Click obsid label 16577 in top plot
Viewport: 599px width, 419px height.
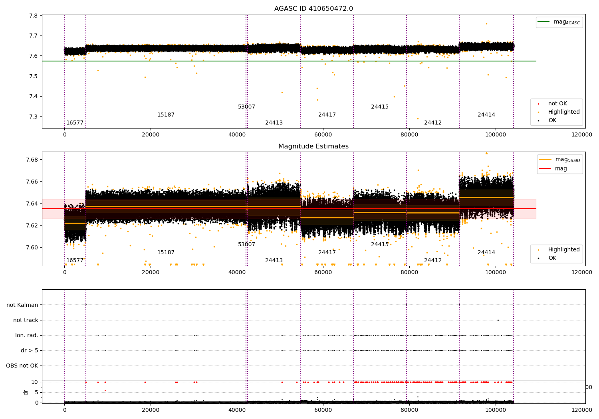pyautogui.click(x=75, y=123)
